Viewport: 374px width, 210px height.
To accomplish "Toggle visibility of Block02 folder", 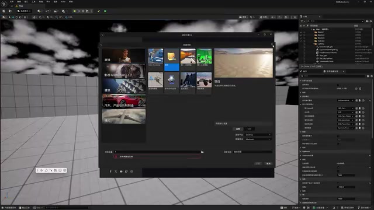I will click(301, 35).
